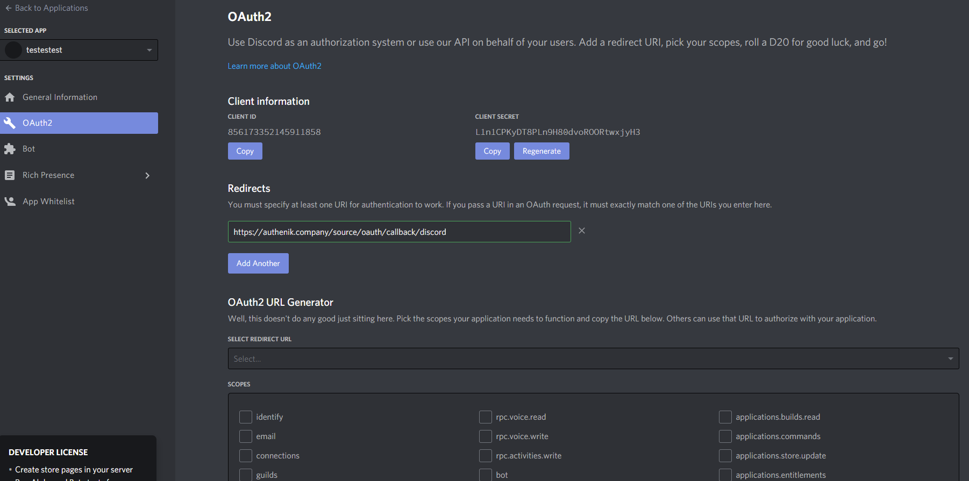The height and width of the screenshot is (481, 969).
Task: Enable the bot scope checkbox
Action: tap(486, 475)
